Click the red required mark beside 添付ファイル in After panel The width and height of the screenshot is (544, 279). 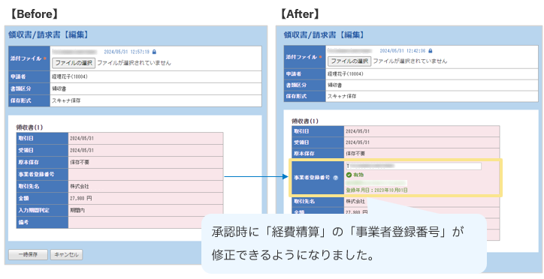point(321,57)
